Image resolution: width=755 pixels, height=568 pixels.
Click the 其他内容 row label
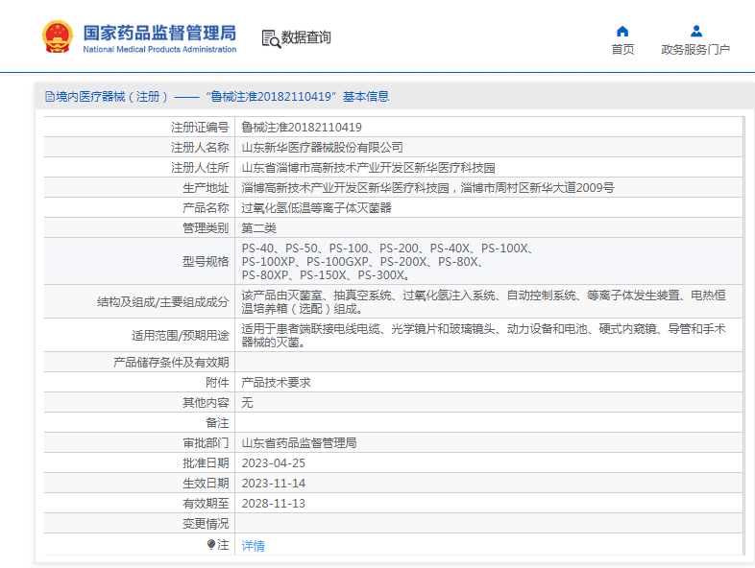206,403
